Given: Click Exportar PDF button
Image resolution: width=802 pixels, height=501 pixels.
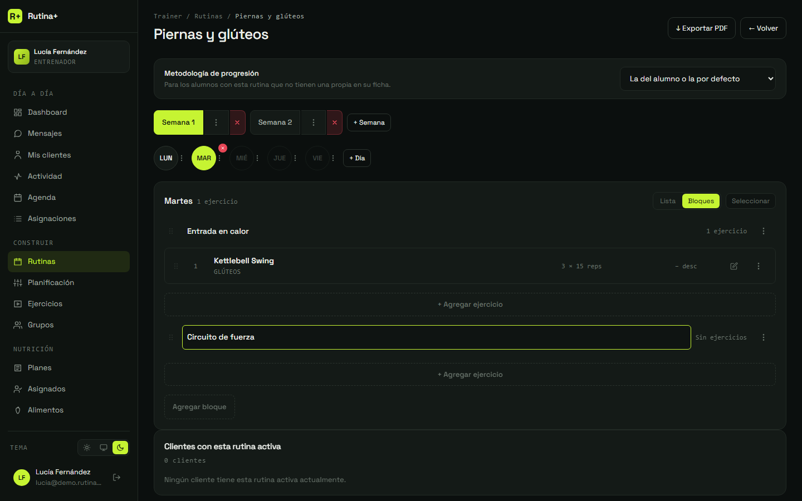Looking at the screenshot, I should (702, 28).
